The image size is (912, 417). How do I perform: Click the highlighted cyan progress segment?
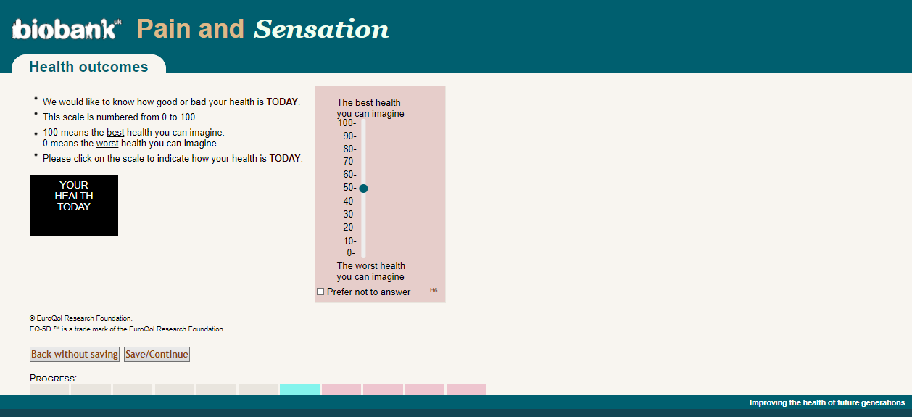click(299, 389)
